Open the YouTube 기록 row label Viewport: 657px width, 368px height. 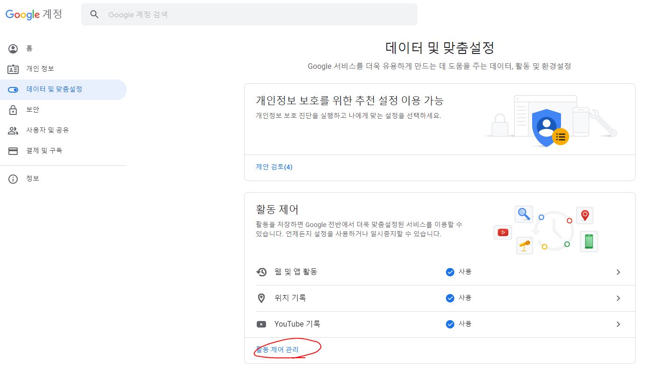(x=297, y=324)
